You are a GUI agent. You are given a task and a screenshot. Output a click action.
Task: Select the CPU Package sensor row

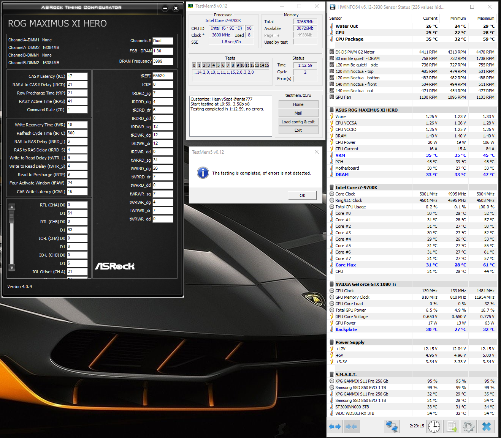pos(412,39)
